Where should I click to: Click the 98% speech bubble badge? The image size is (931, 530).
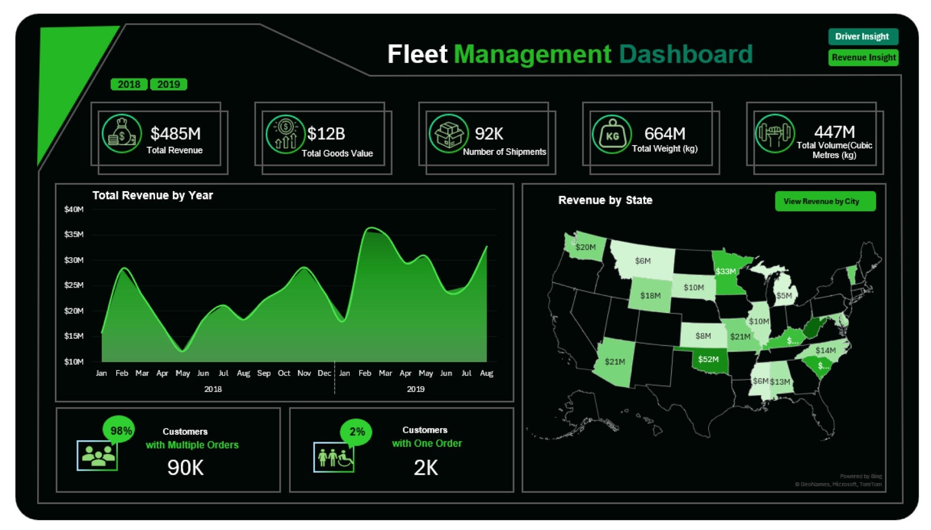pyautogui.click(x=121, y=430)
